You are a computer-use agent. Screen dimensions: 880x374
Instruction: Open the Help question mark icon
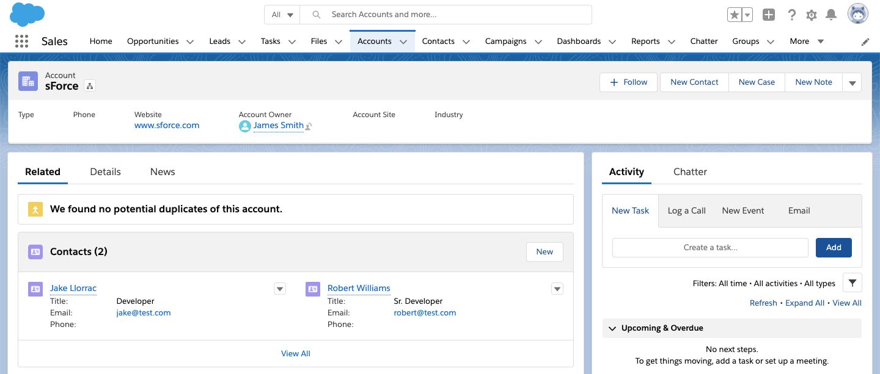791,15
